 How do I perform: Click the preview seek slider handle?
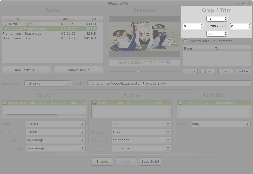138,71
